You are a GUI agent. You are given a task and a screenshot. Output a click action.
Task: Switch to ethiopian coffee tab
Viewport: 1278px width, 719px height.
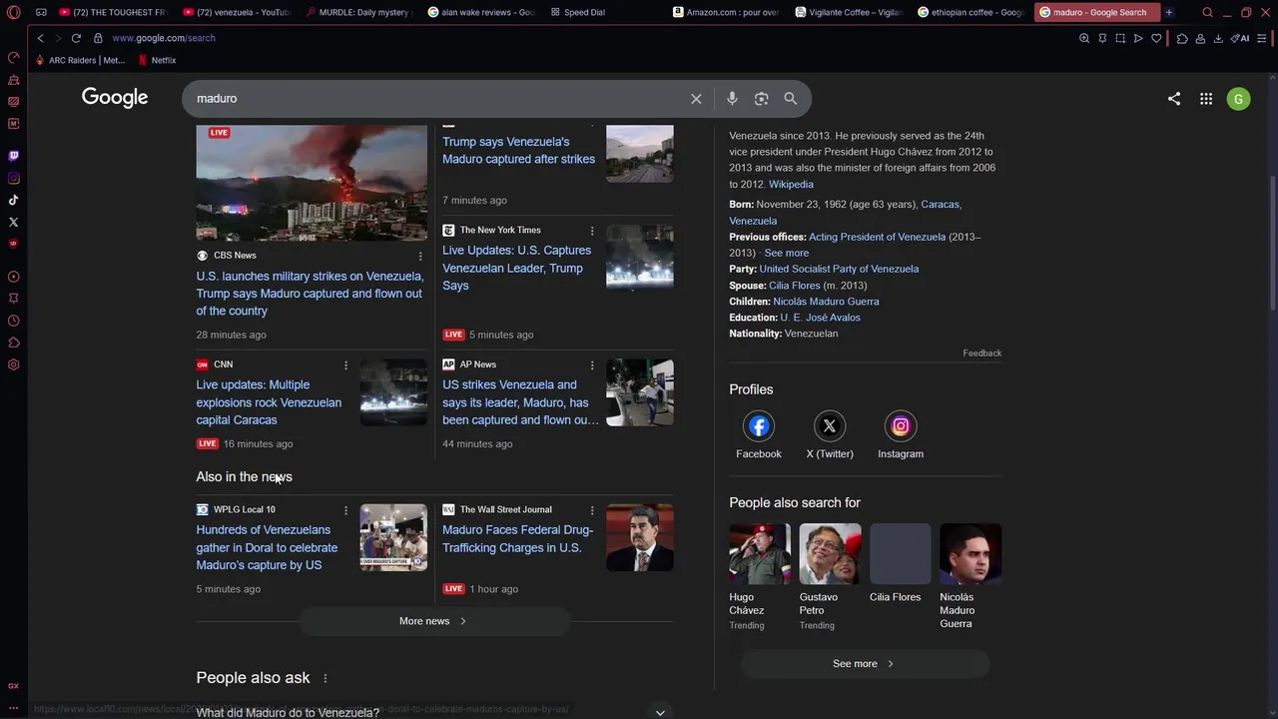pyautogui.click(x=972, y=12)
